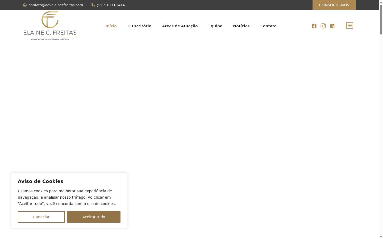This screenshot has width=383, height=239.
Task: Click the envelope icon beside the email
Action: coord(25,5)
